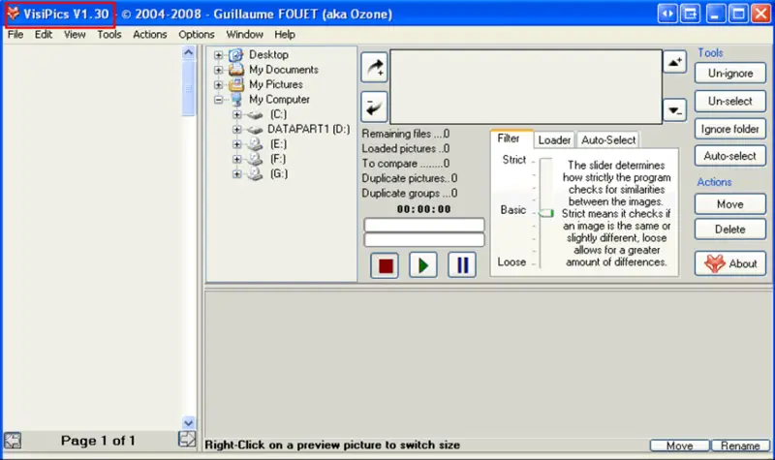
Task: Click the Delete button
Action: tap(730, 230)
